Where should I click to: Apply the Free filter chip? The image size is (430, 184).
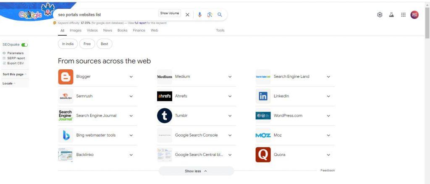[87, 44]
